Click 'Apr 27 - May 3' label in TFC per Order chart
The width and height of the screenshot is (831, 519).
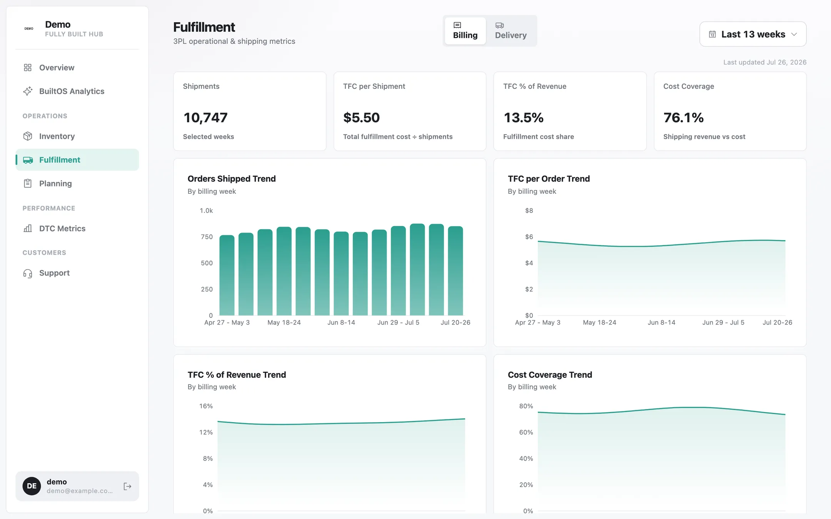[x=538, y=323]
